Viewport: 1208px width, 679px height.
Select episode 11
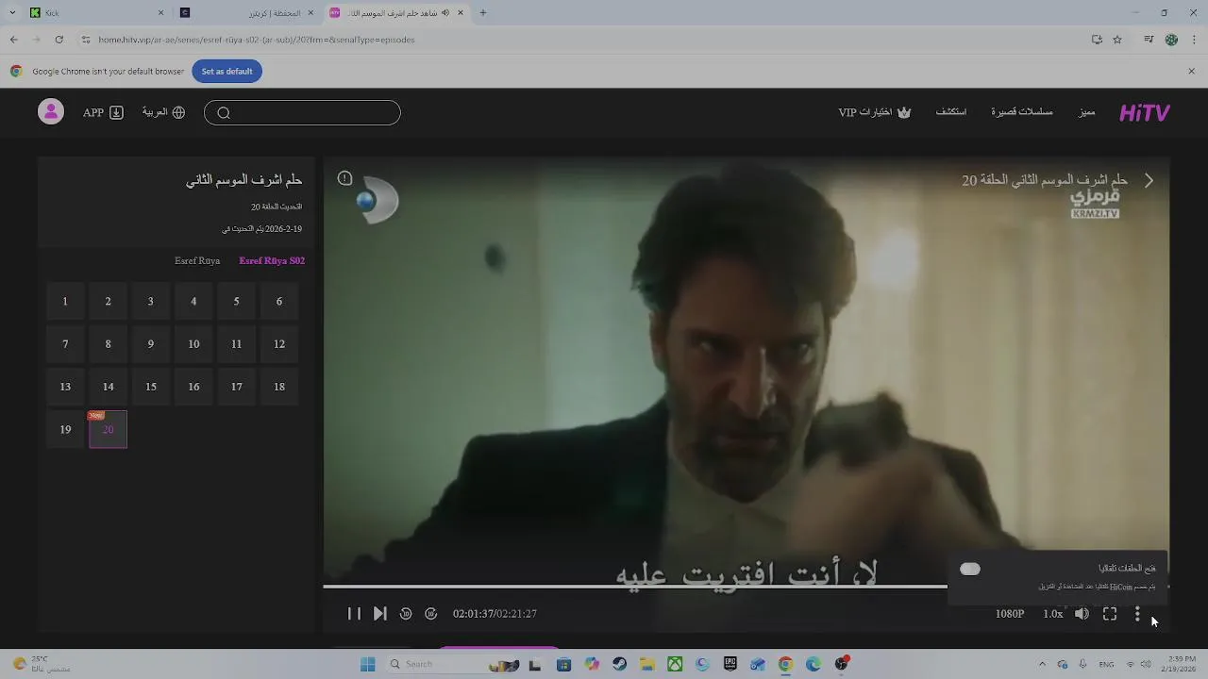click(x=236, y=344)
